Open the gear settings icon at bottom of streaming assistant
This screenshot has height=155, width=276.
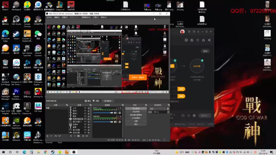click(x=194, y=115)
